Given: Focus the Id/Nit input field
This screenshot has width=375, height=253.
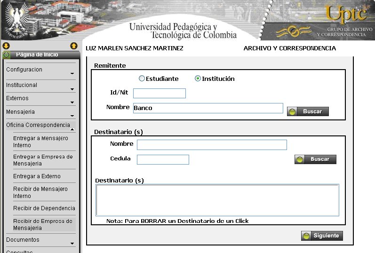Looking at the screenshot, I should pos(160,93).
